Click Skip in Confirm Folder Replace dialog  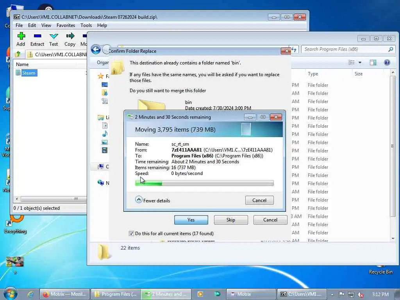(231, 220)
